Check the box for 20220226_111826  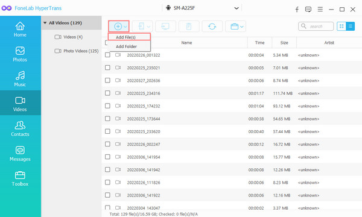pos(107,182)
